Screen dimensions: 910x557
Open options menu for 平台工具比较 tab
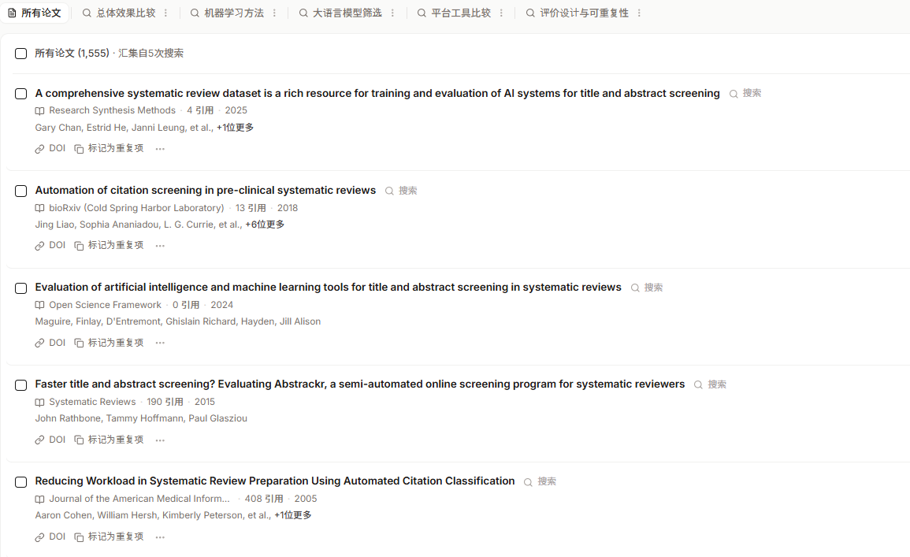tap(501, 13)
